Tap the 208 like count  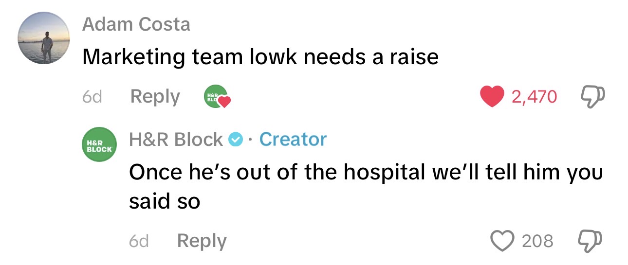click(x=537, y=241)
